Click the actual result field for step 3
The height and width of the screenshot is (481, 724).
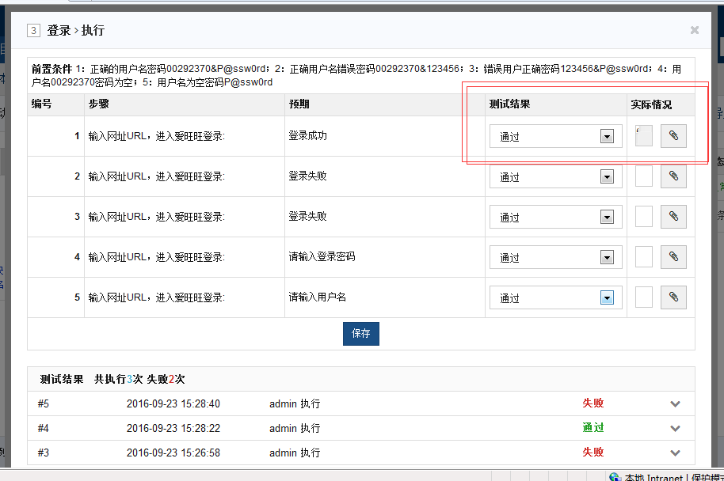644,217
